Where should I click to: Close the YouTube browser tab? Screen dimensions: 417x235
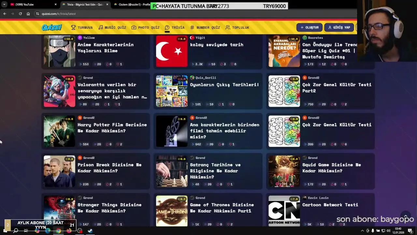(55, 5)
